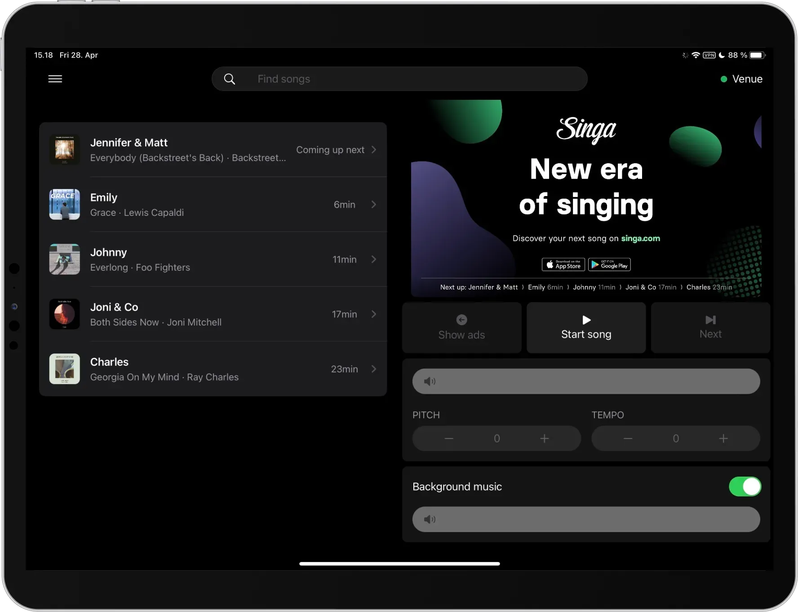Decrease pitch with minus button
This screenshot has width=798, height=612.
[449, 438]
